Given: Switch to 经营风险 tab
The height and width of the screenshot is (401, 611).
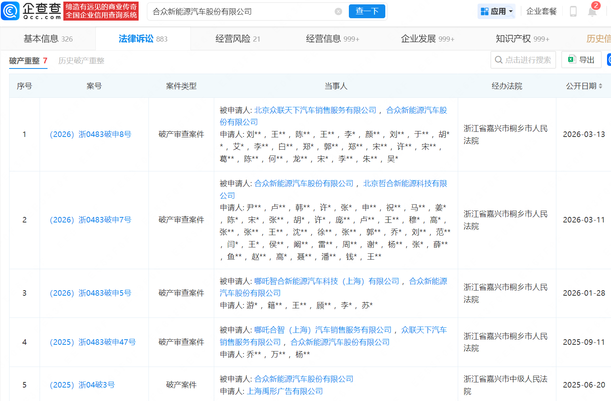Looking at the screenshot, I should [238, 39].
